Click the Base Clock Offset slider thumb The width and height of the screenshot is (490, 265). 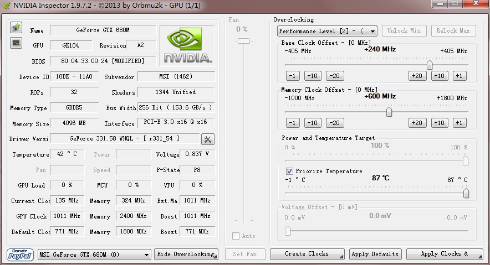click(x=430, y=65)
